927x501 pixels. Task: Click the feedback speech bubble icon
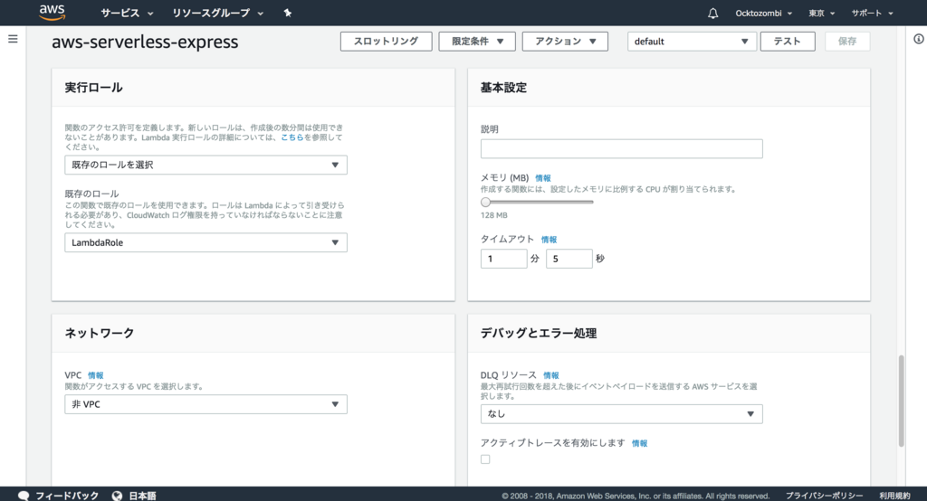pyautogui.click(x=24, y=496)
